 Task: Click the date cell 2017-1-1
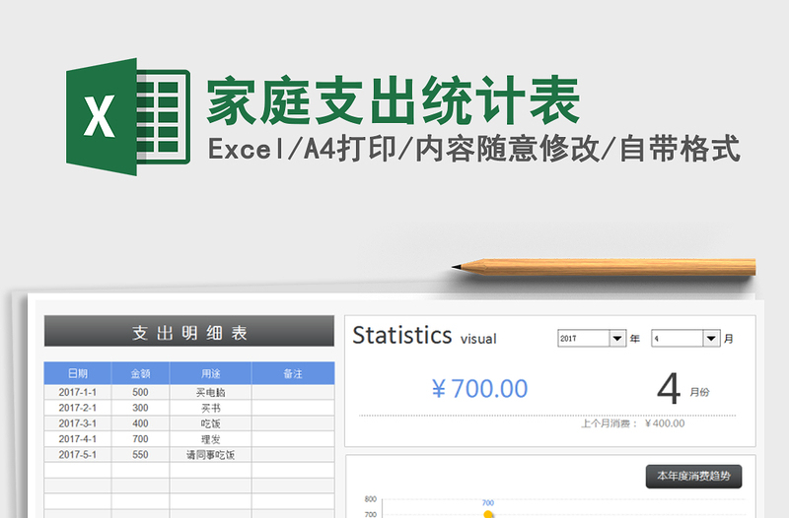[78, 392]
